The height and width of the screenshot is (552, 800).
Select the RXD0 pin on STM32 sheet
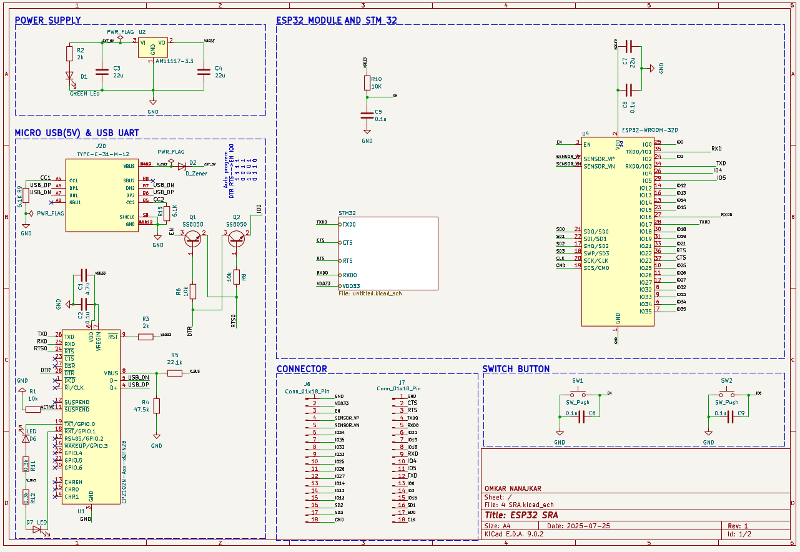tap(347, 275)
